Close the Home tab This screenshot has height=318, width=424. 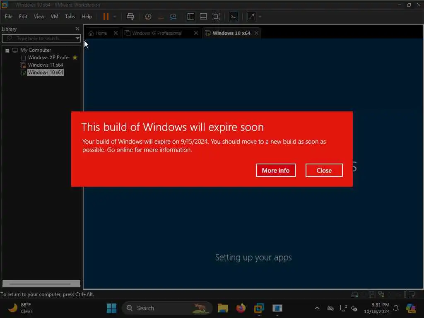pos(116,33)
